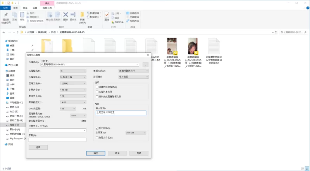Viewport: 310px width, 171px height.
Task: Click Invert selection (反向选择) in ribbon
Action: tap(133, 21)
